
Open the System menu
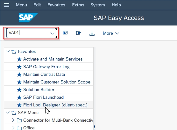click(x=98, y=5)
